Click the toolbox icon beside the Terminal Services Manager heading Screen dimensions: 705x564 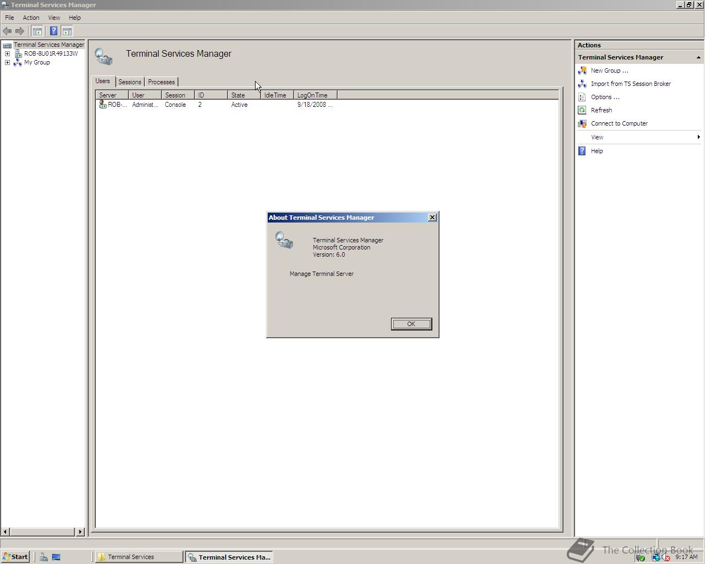pyautogui.click(x=104, y=57)
